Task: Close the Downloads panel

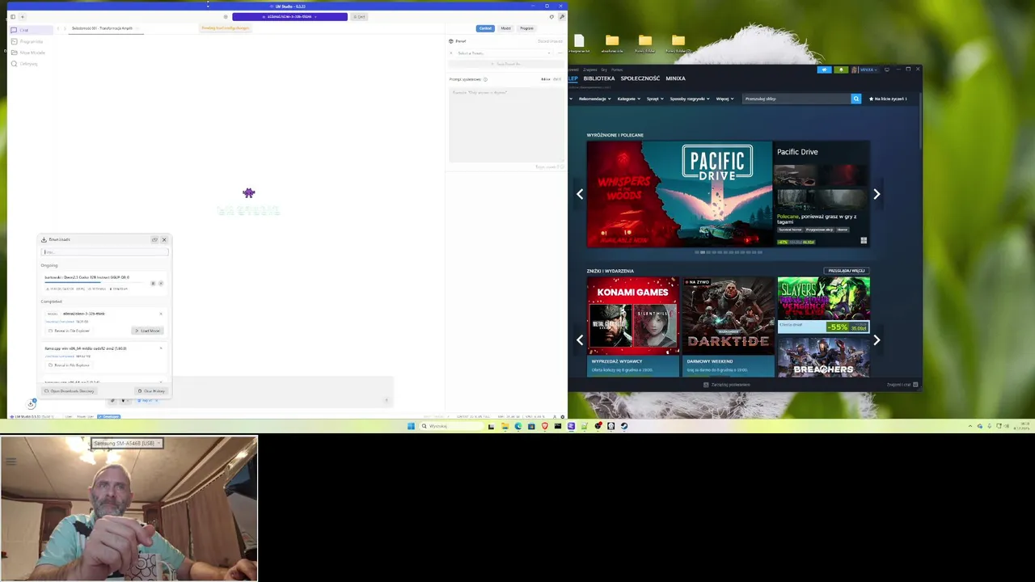Action: point(164,239)
